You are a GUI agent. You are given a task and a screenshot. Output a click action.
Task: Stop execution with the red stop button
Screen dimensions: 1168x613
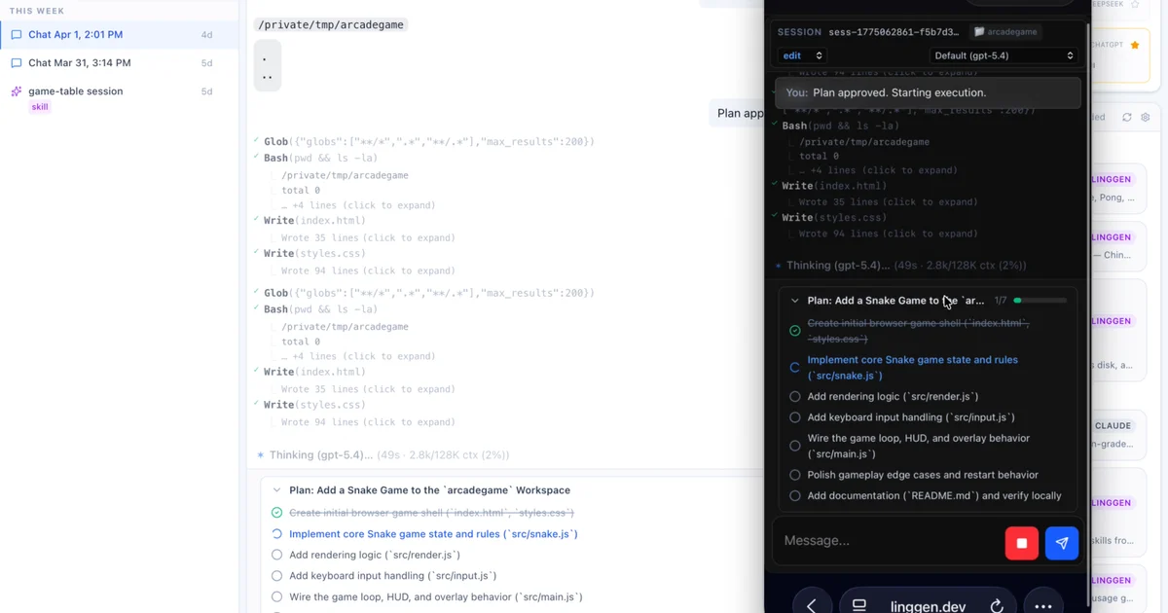pos(1021,543)
